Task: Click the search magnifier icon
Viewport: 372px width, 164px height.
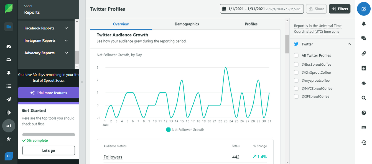Action: [x=364, y=98]
